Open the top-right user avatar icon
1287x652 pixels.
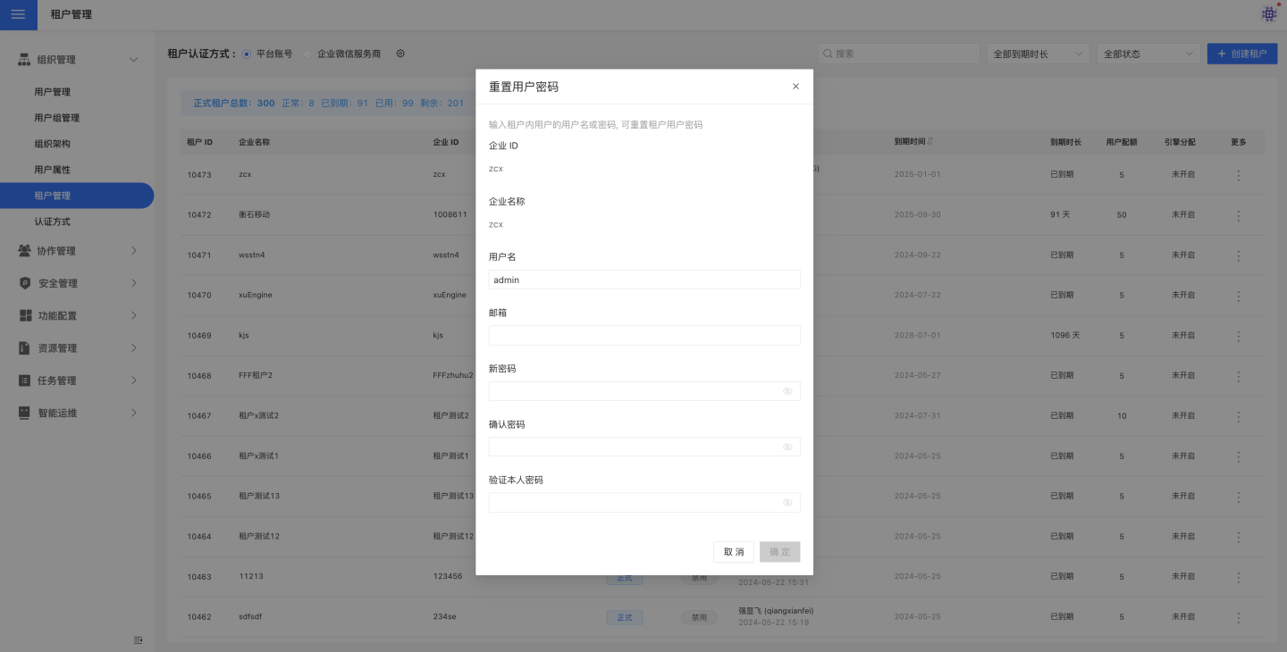[x=1269, y=14]
